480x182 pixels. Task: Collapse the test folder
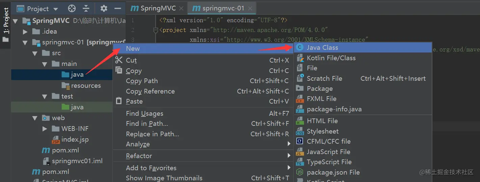tap(45, 96)
